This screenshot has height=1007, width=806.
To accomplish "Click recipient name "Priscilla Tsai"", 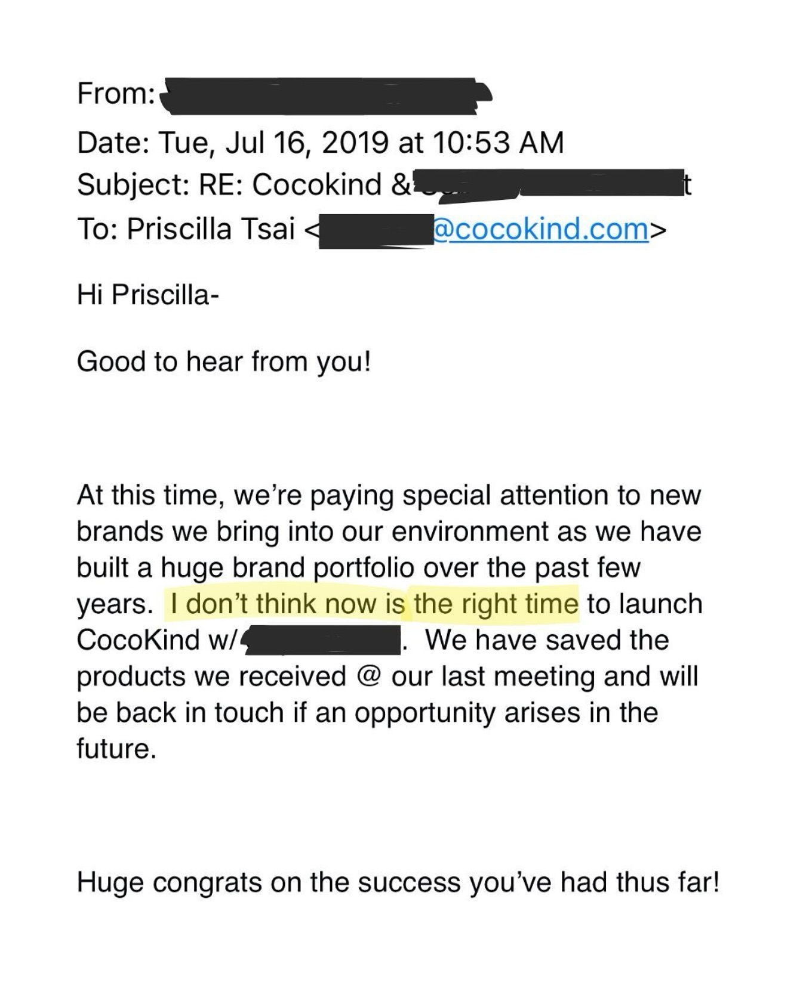I will click(x=211, y=229).
